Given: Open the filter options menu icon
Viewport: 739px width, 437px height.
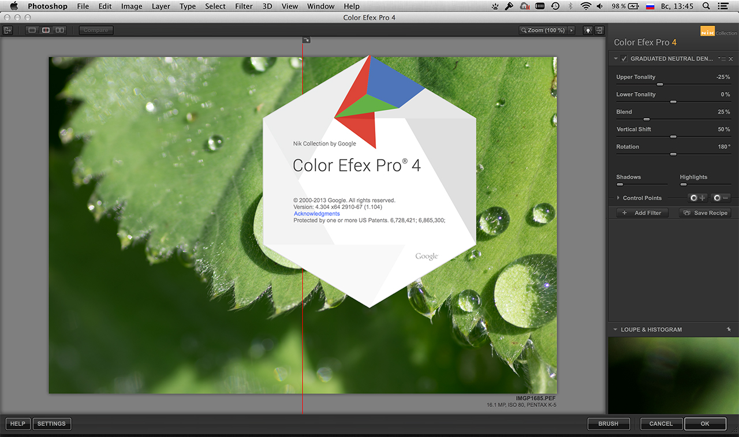Looking at the screenshot, I should click(722, 59).
